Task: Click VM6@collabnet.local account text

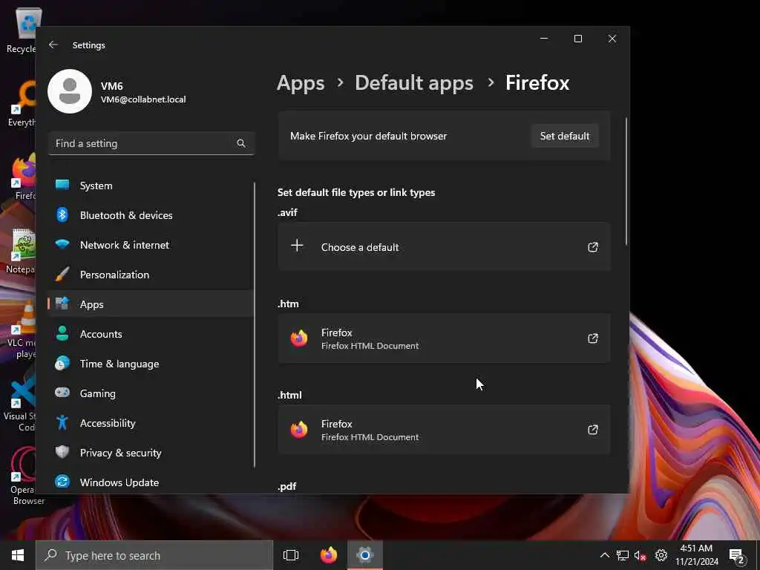Action: coord(143,99)
